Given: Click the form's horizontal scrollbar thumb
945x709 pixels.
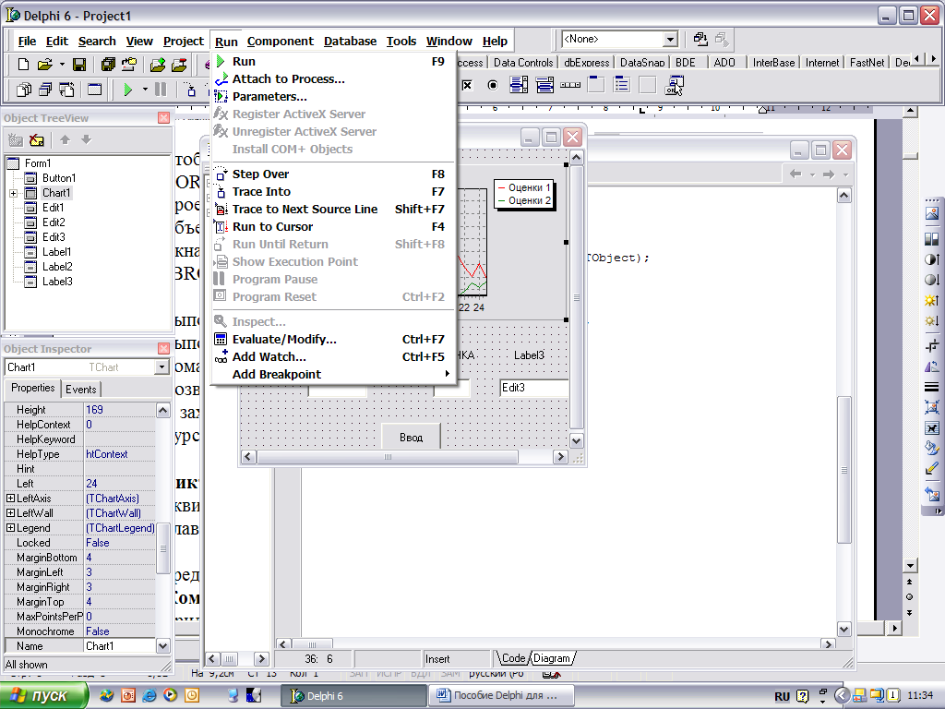Looking at the screenshot, I should pos(388,457).
